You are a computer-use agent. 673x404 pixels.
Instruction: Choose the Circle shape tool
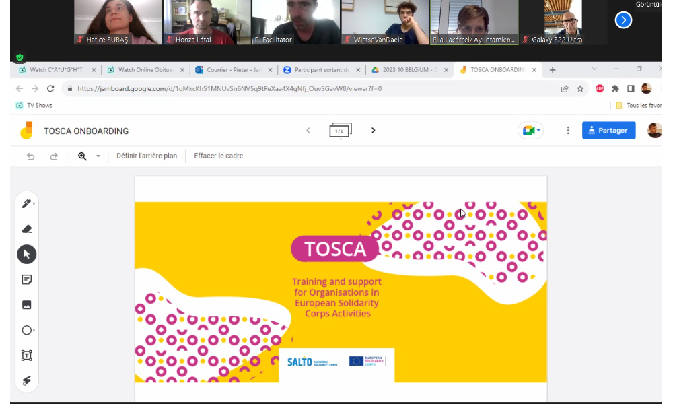pyautogui.click(x=27, y=330)
